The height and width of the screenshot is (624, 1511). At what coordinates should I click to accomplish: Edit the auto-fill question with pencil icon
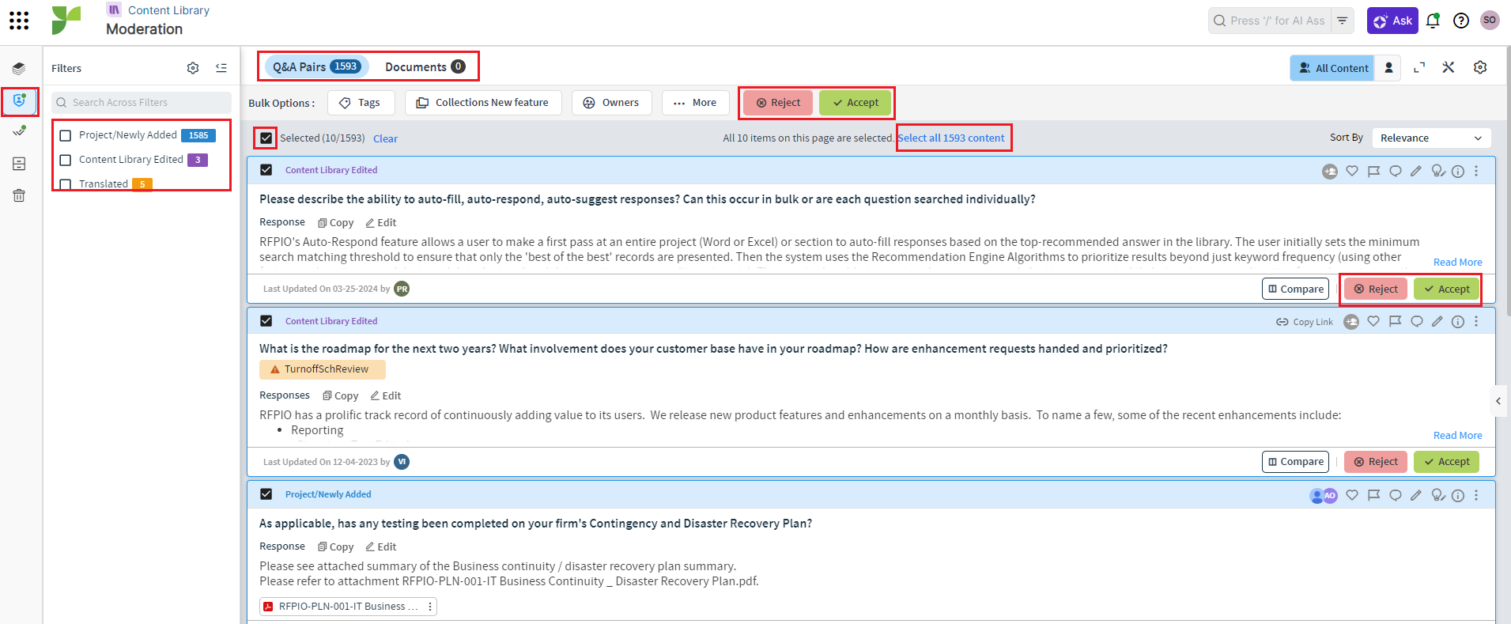click(1416, 171)
